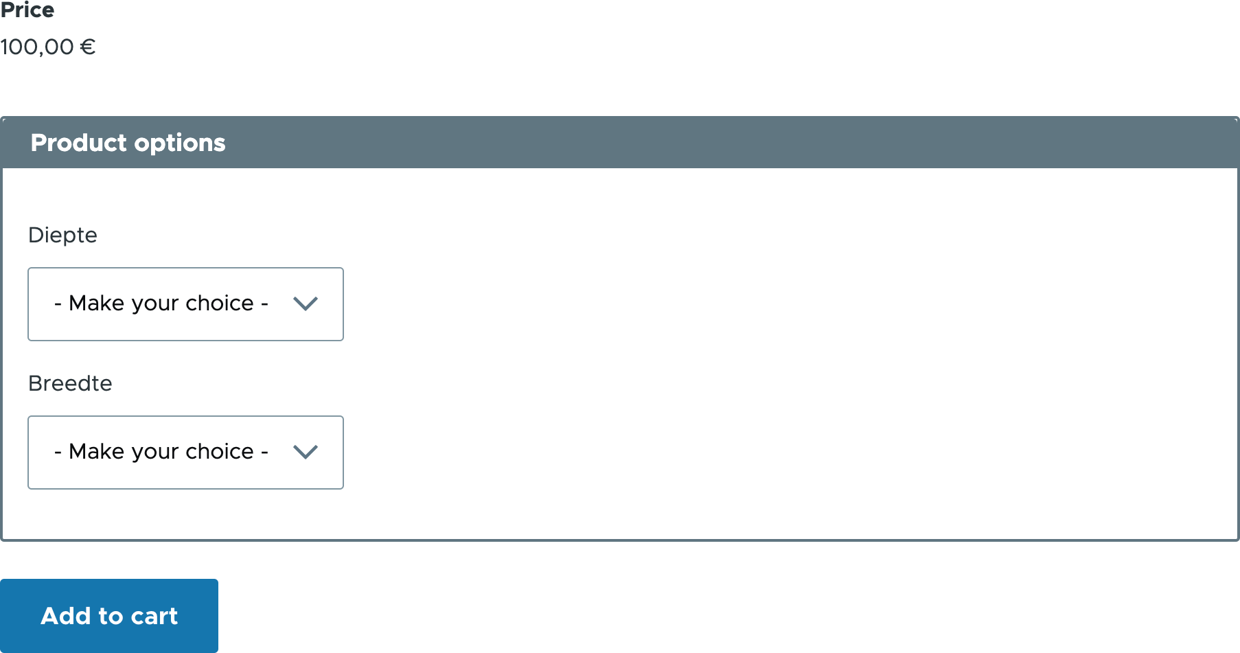This screenshot has height=653, width=1240.
Task: Click "Make your choice" text under Diepte
Action: [161, 303]
